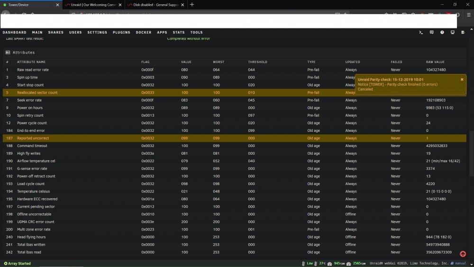Click the page scrollbar thumb
Viewport: 474px width, 267px height.
click(x=471, y=153)
